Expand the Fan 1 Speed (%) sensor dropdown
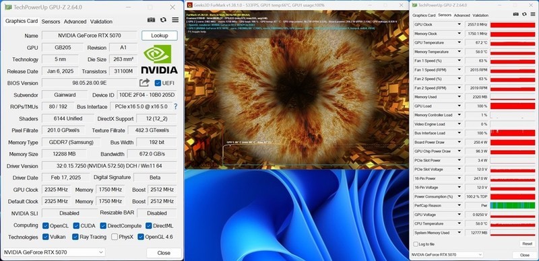Viewport: 539px width, 261px height. click(x=459, y=61)
